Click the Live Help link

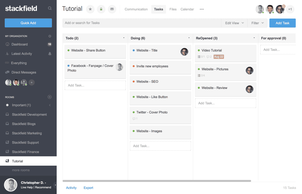[27, 187]
